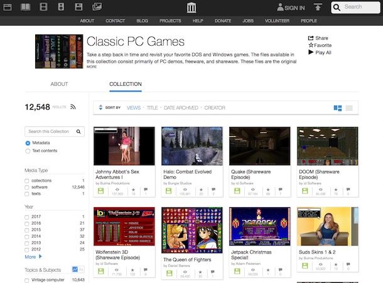
Task: Click software icon on Jetpack Christmas Special card
Action: click(x=237, y=271)
